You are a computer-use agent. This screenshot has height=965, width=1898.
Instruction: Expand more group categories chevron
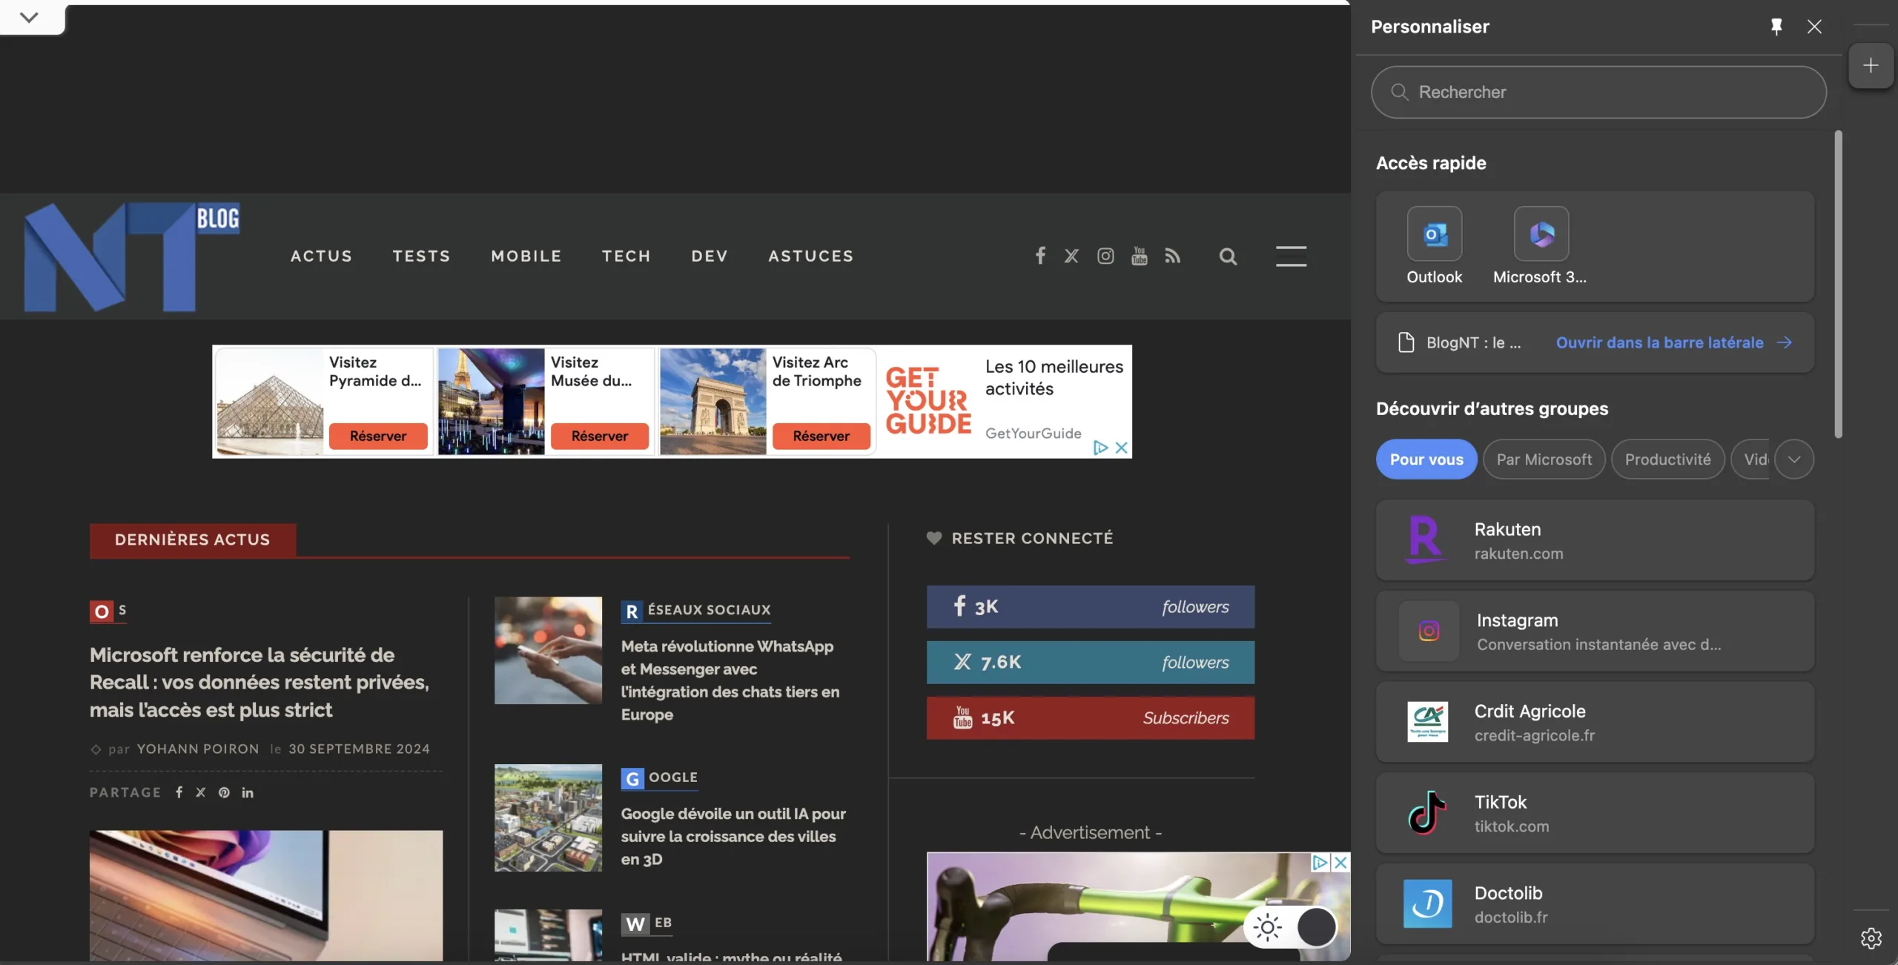1793,460
